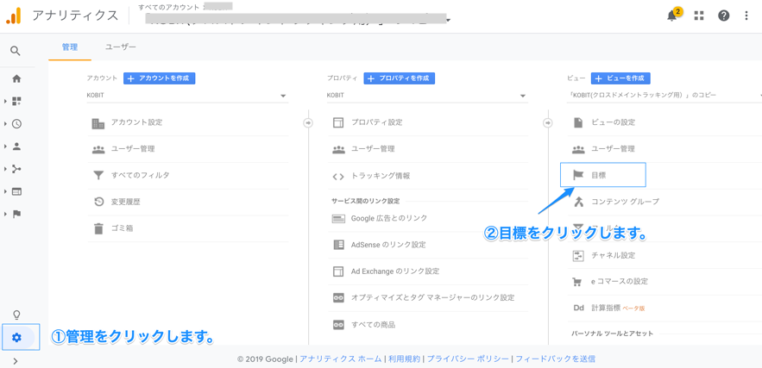Click the AdSense のリンク設定 icon
This screenshot has width=762, height=368.
click(338, 245)
